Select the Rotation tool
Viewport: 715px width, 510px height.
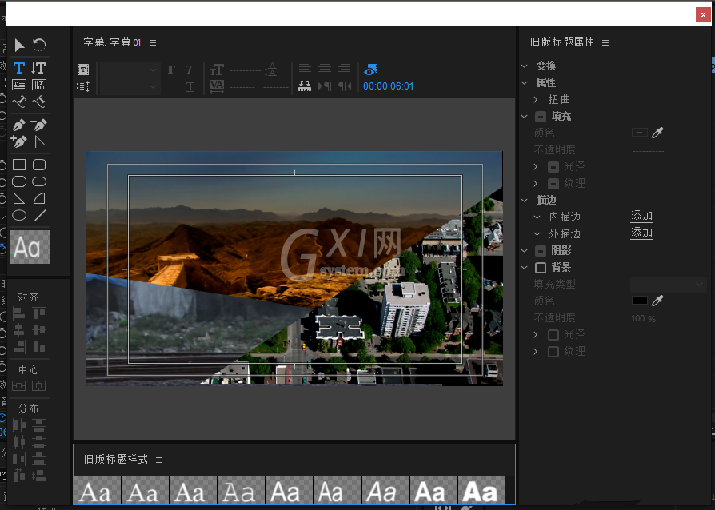39,45
